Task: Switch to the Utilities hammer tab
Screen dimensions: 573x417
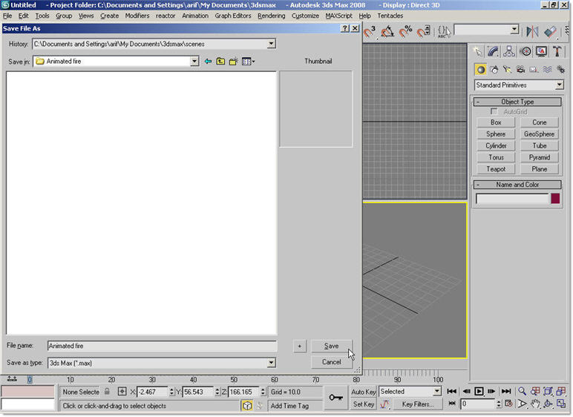Action: tap(557, 51)
